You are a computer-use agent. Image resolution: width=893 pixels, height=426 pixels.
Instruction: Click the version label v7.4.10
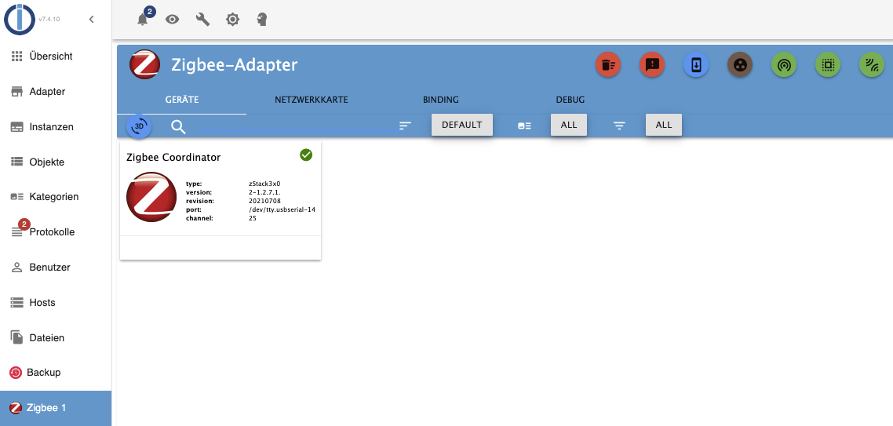point(49,20)
